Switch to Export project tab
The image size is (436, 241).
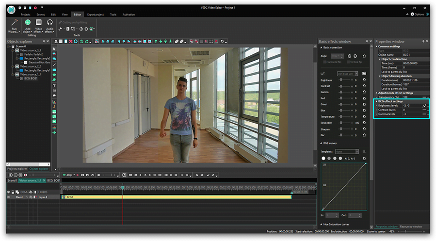96,15
